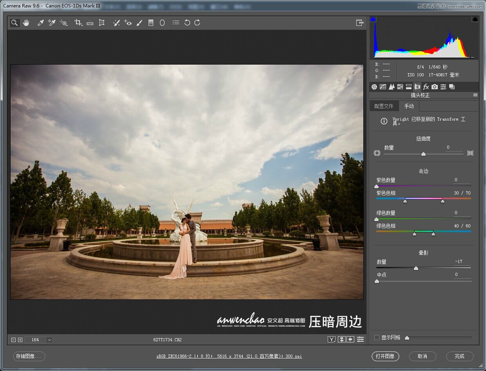486x371 pixels.
Task: Click the 取消 button
Action: point(423,356)
